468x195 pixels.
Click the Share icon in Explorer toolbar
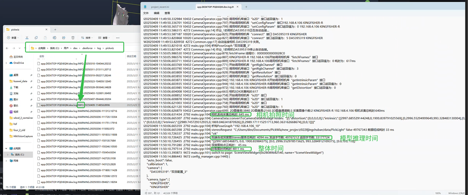click(x=64, y=38)
